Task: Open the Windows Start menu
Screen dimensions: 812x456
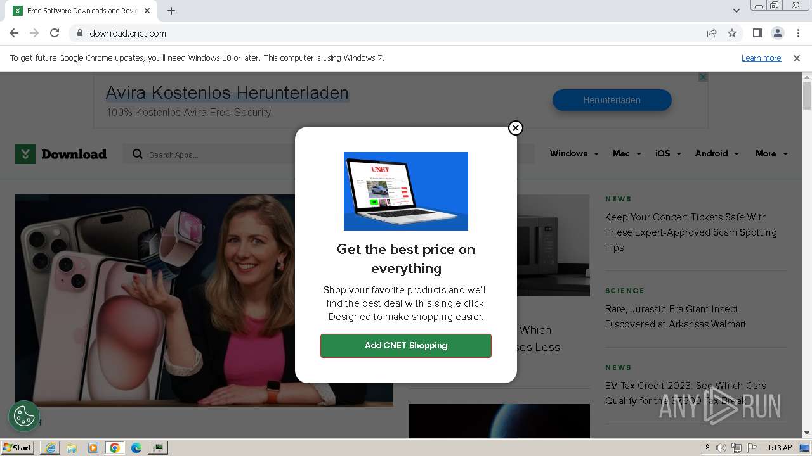Action: pos(18,447)
